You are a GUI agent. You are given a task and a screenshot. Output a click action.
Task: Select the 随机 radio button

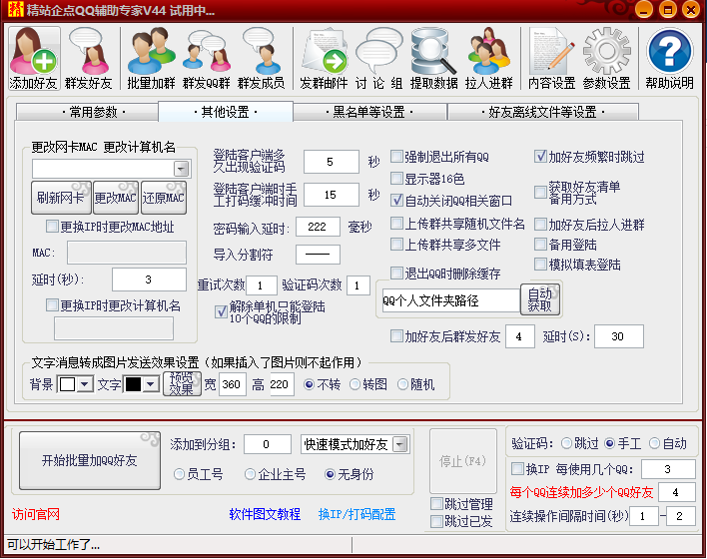[402, 384]
